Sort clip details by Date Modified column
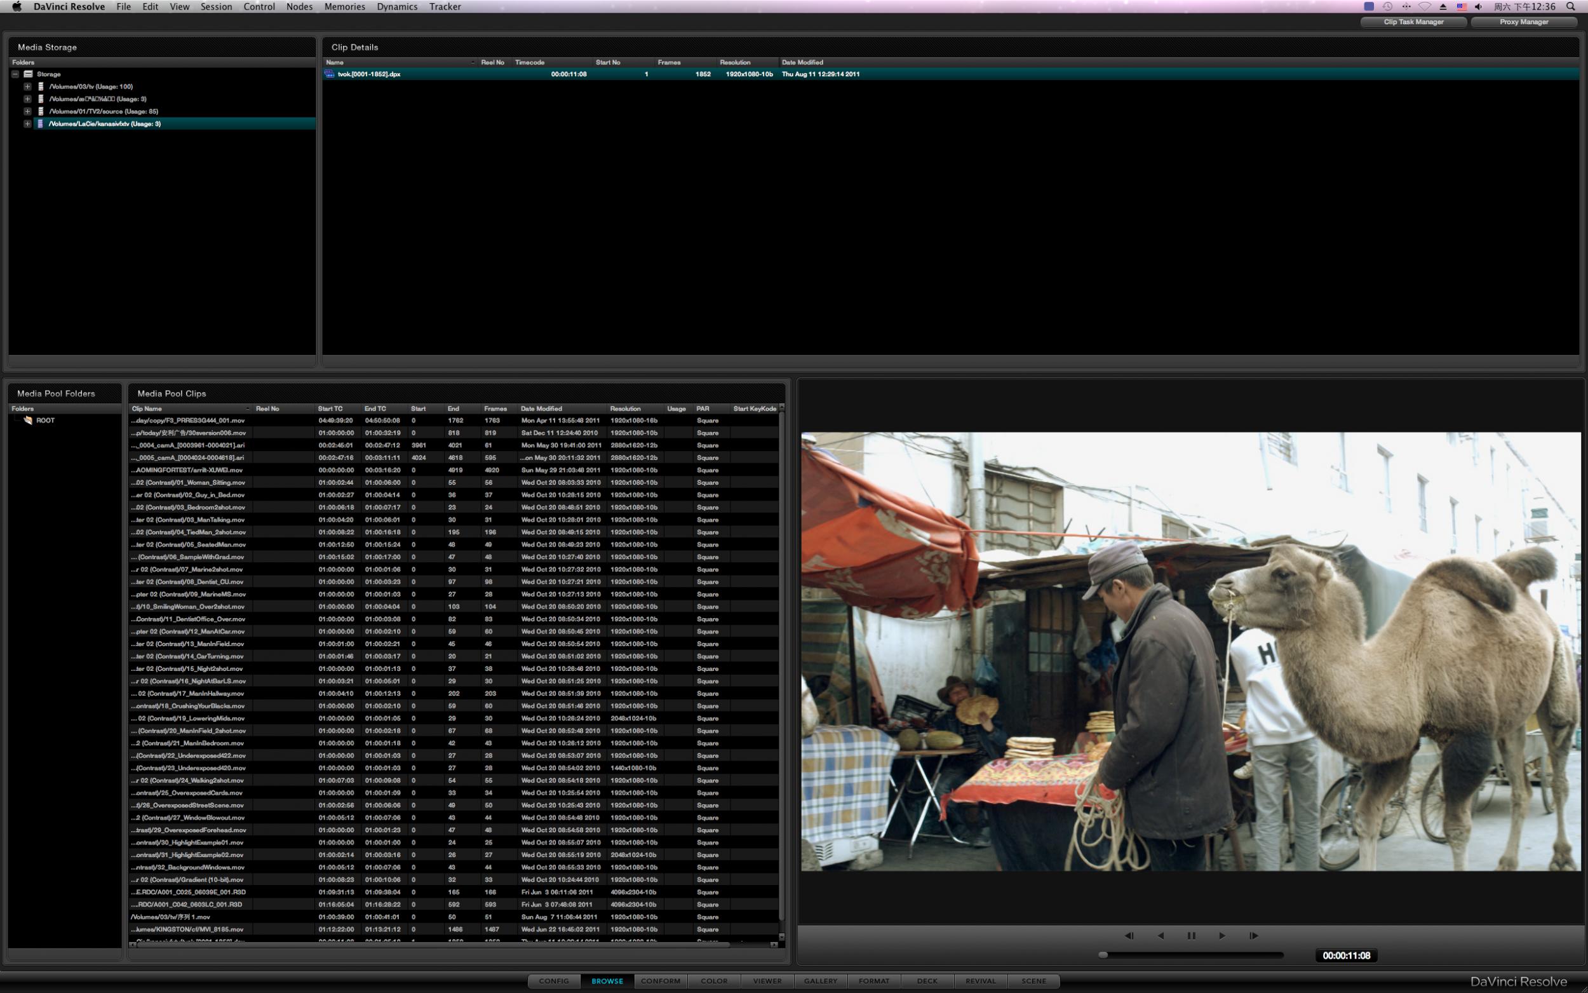This screenshot has height=993, width=1588. [x=802, y=62]
